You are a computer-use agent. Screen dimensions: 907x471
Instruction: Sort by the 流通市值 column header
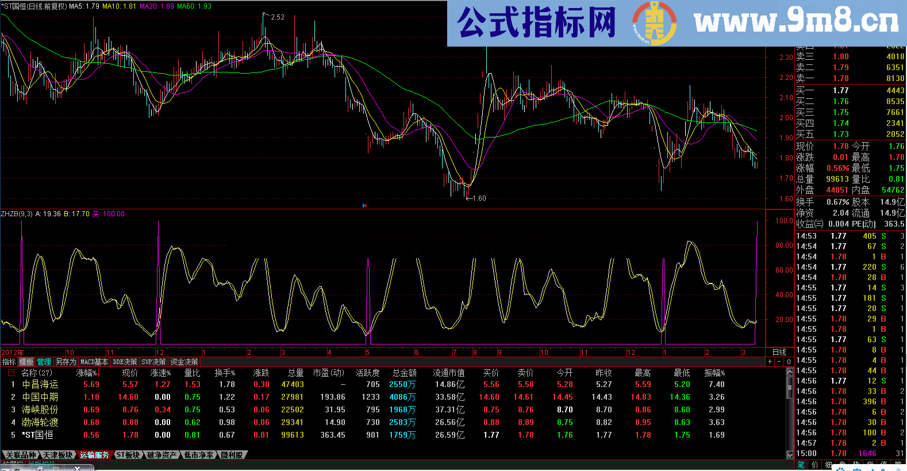tap(449, 373)
